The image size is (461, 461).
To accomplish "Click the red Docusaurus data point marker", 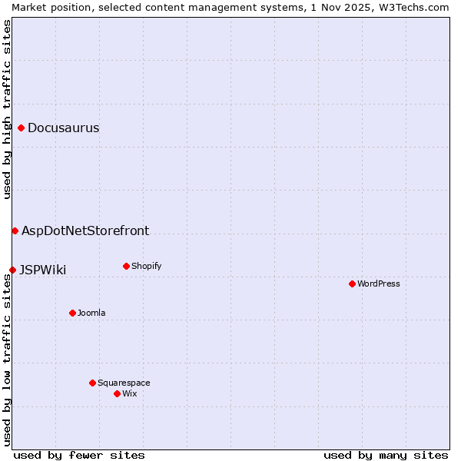I will pyautogui.click(x=22, y=128).
